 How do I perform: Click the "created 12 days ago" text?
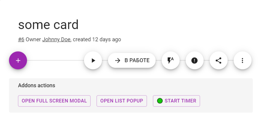(97, 39)
